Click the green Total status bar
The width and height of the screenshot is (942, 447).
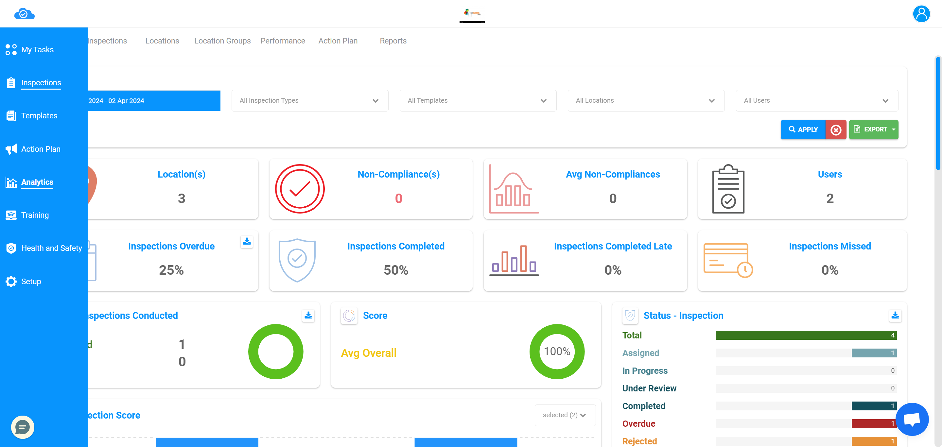click(x=806, y=335)
